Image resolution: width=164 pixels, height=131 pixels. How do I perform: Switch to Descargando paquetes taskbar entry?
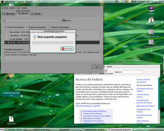(x=119, y=130)
